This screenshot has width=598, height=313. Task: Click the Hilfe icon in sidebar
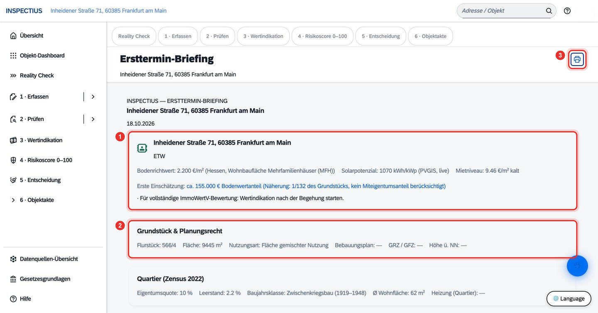tap(13, 299)
